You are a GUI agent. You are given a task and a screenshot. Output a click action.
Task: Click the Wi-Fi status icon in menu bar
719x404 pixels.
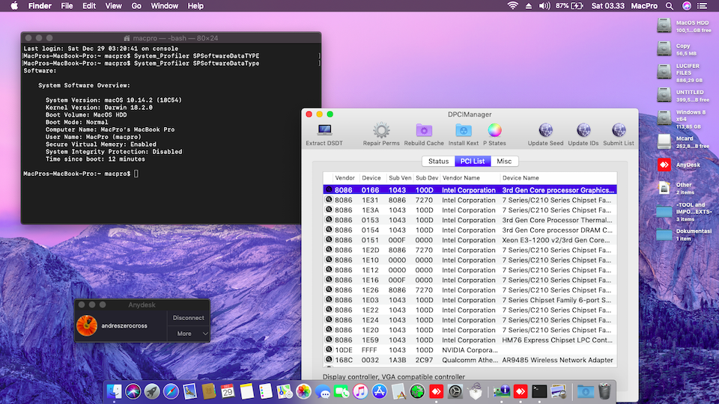pyautogui.click(x=512, y=6)
